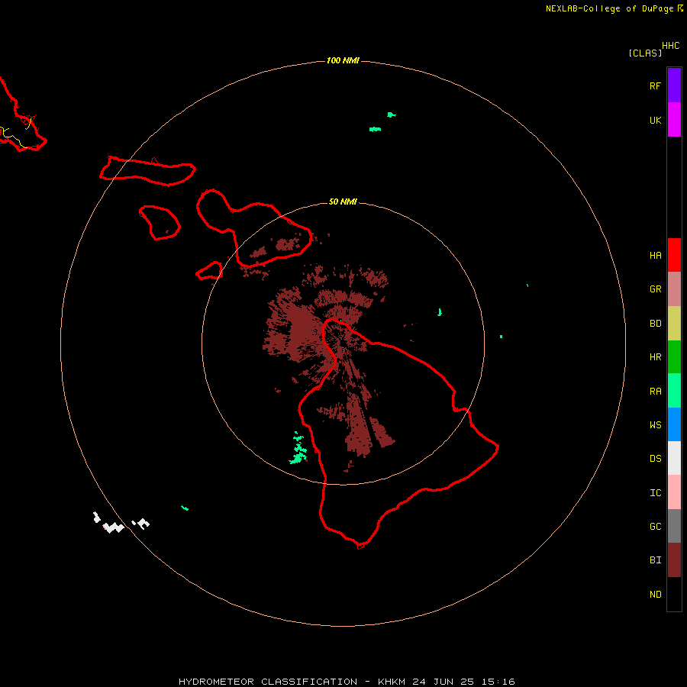This screenshot has width=687, height=687.
Task: Click the HA legend label
Action: click(x=655, y=256)
